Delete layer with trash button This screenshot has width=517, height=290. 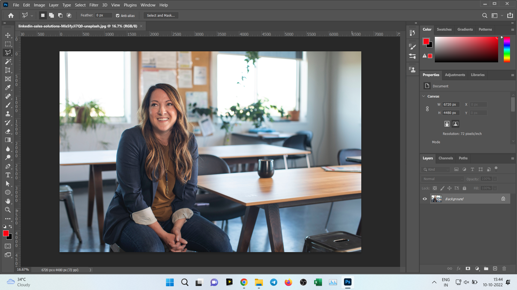(x=504, y=268)
